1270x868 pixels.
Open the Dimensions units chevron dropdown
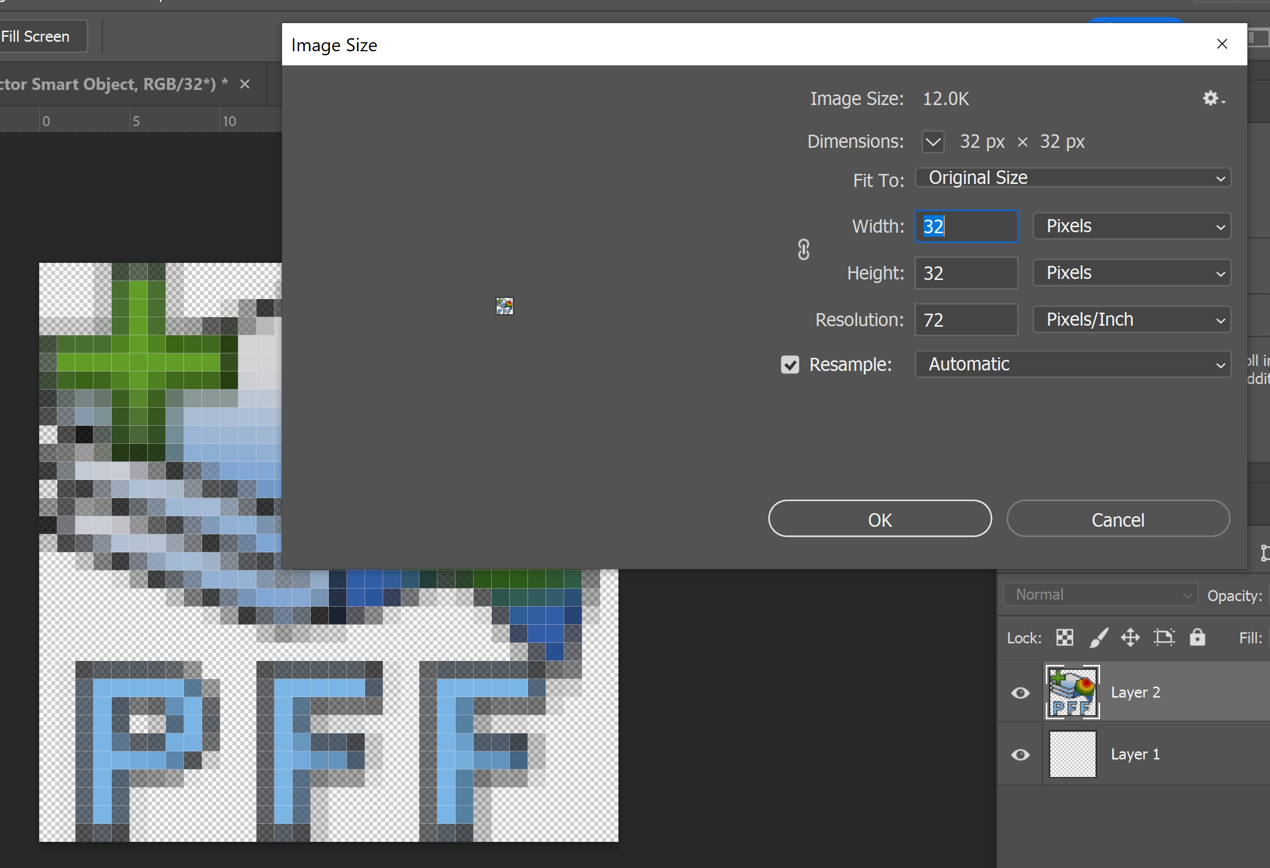click(933, 142)
